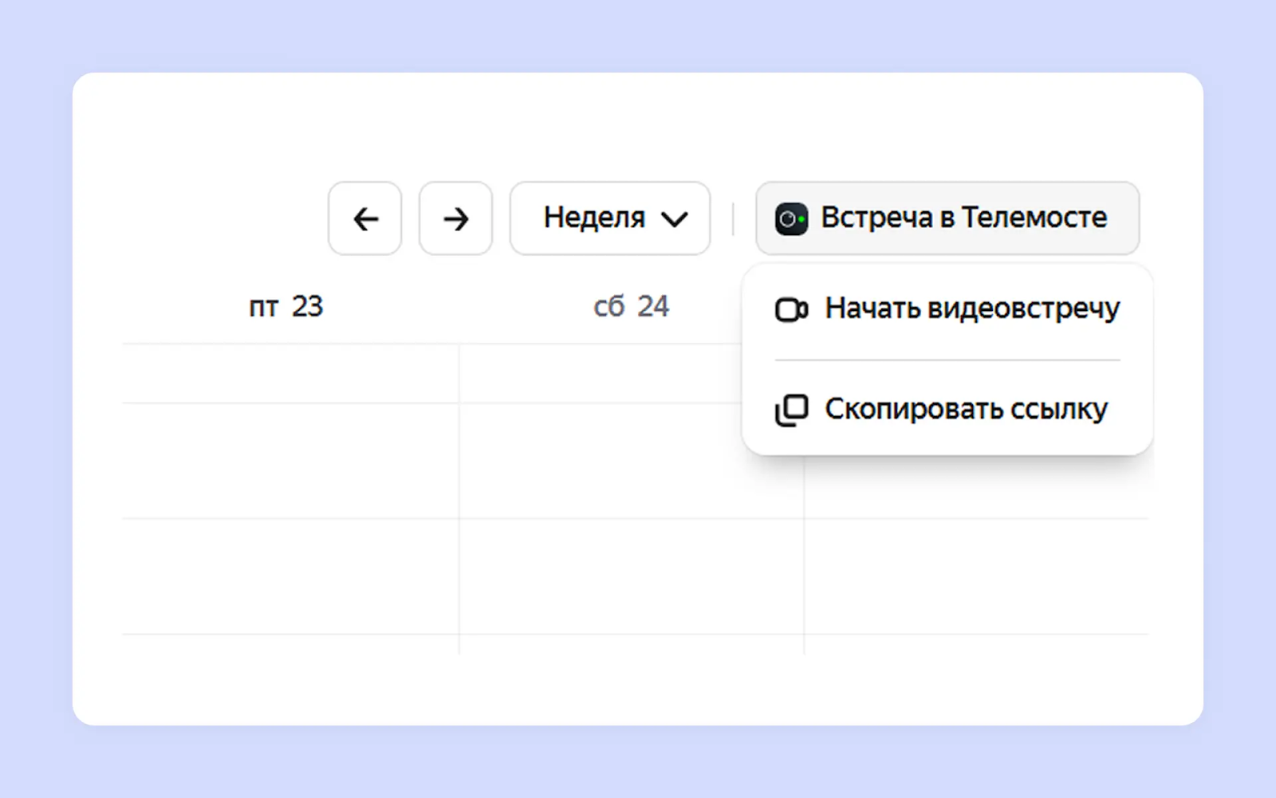
Task: Go to next week with right arrow
Action: click(x=455, y=218)
